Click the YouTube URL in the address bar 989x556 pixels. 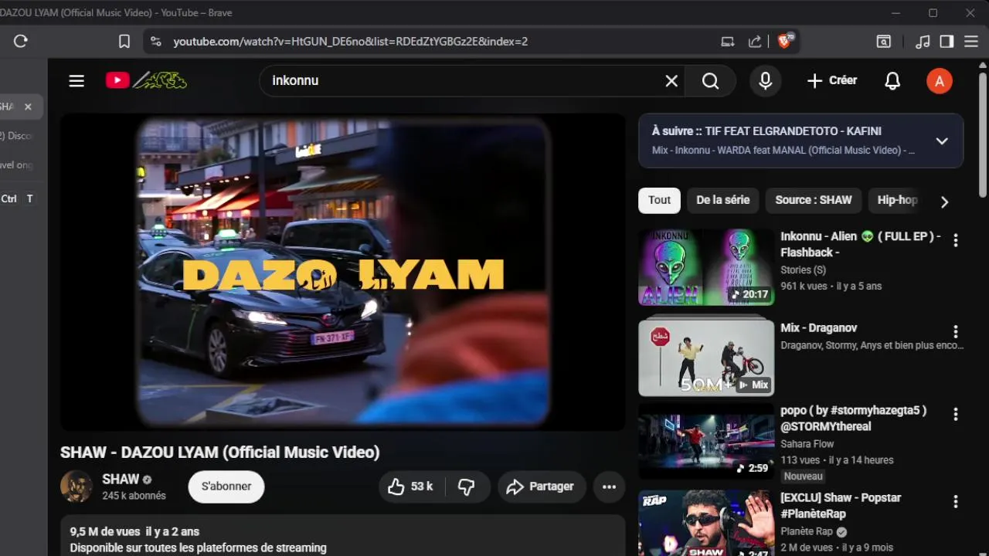[x=350, y=42]
